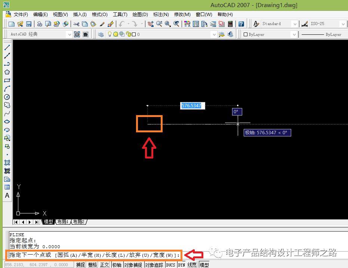This screenshot has width=348, height=268.
Task: Toggle DYN dynamic input
Action: click(x=182, y=265)
